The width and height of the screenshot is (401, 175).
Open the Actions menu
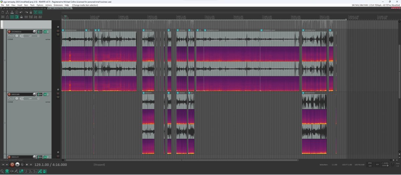click(x=48, y=5)
